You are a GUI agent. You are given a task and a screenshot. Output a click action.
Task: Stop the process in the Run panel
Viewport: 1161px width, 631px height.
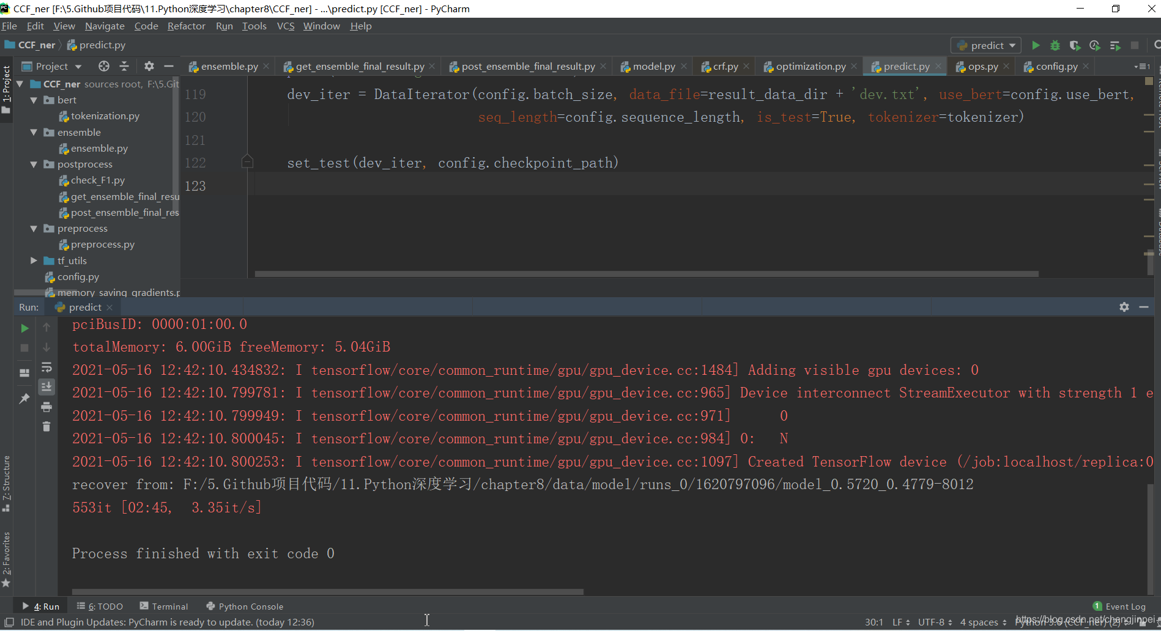[24, 348]
